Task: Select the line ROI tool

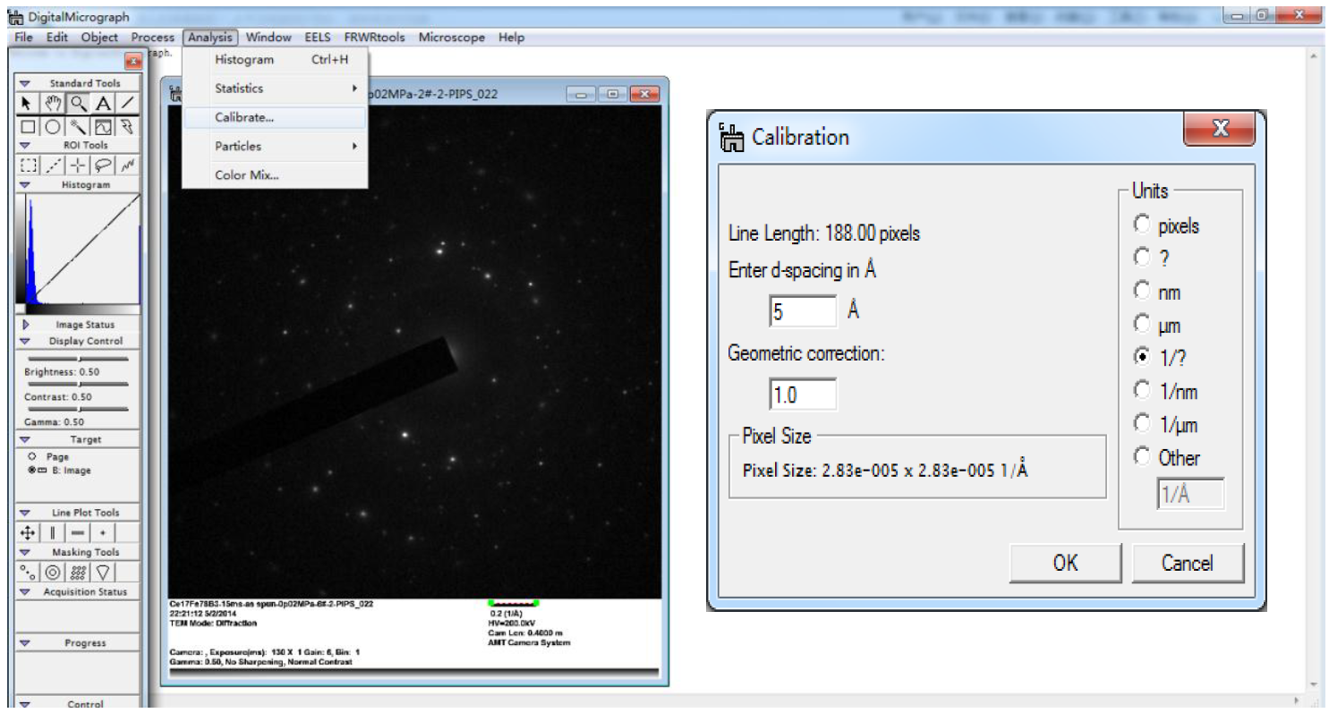Action: point(54,166)
